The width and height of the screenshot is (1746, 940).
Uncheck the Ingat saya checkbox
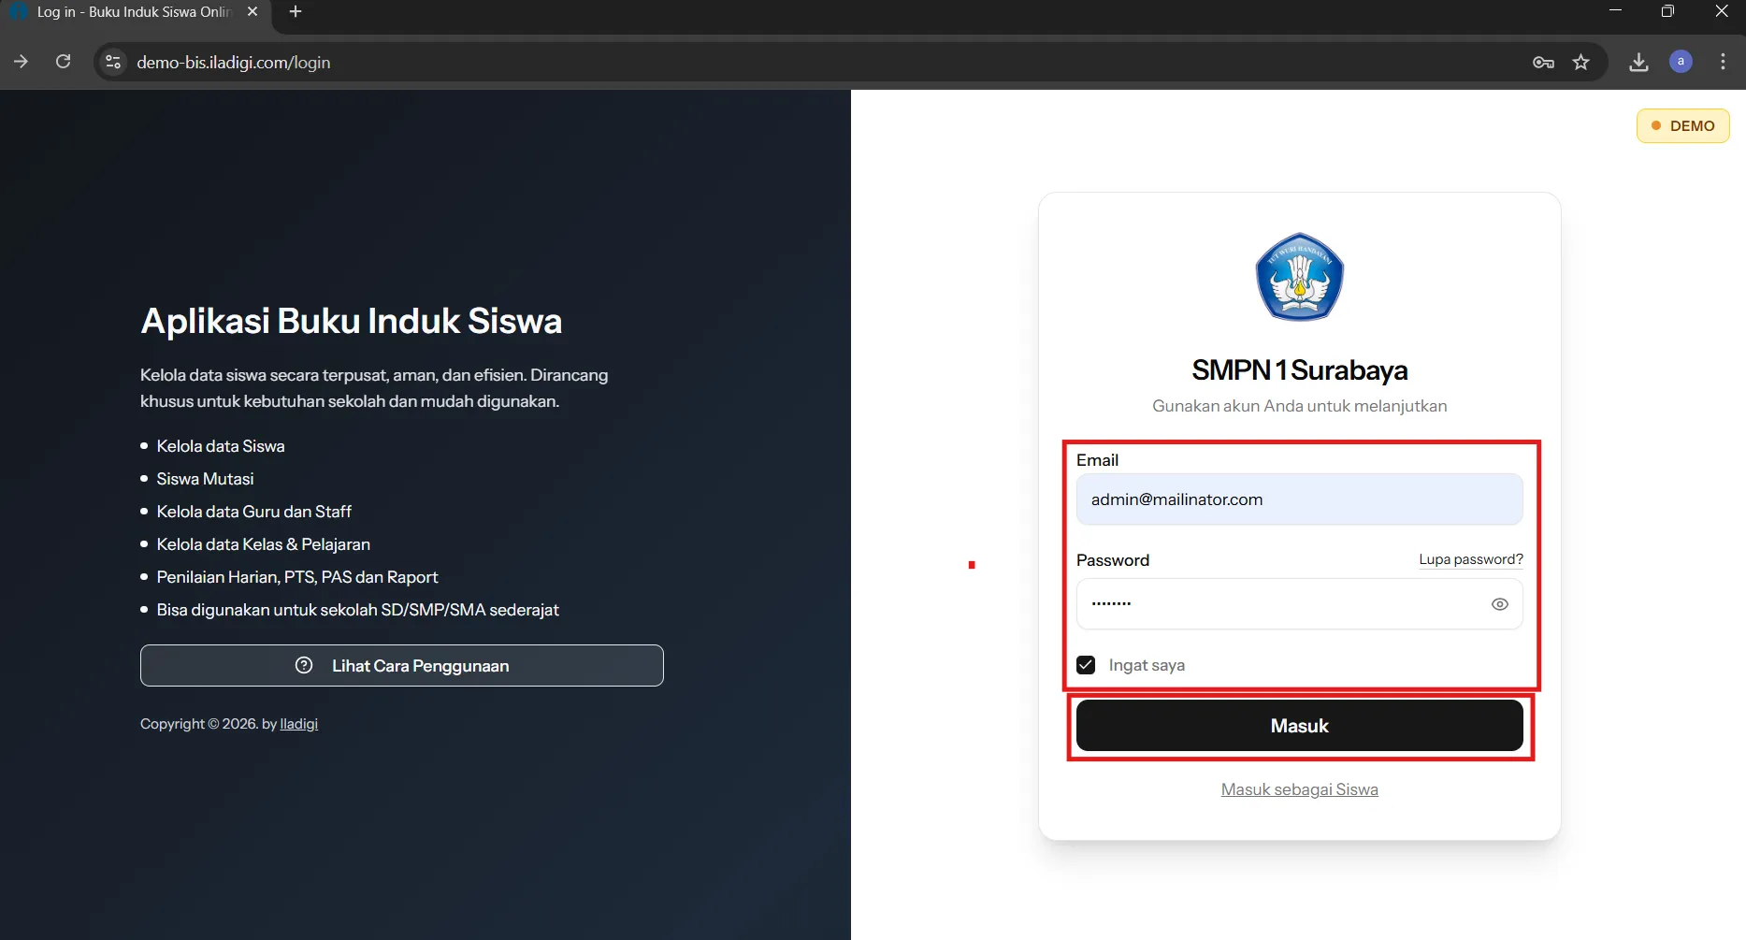(1086, 665)
